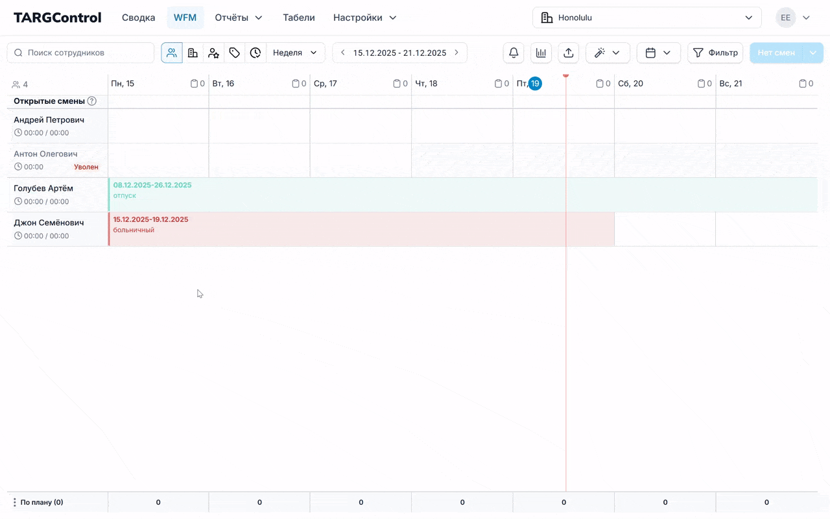The height and width of the screenshot is (519, 830).
Task: Switch to the building/departments view icon
Action: click(x=193, y=53)
